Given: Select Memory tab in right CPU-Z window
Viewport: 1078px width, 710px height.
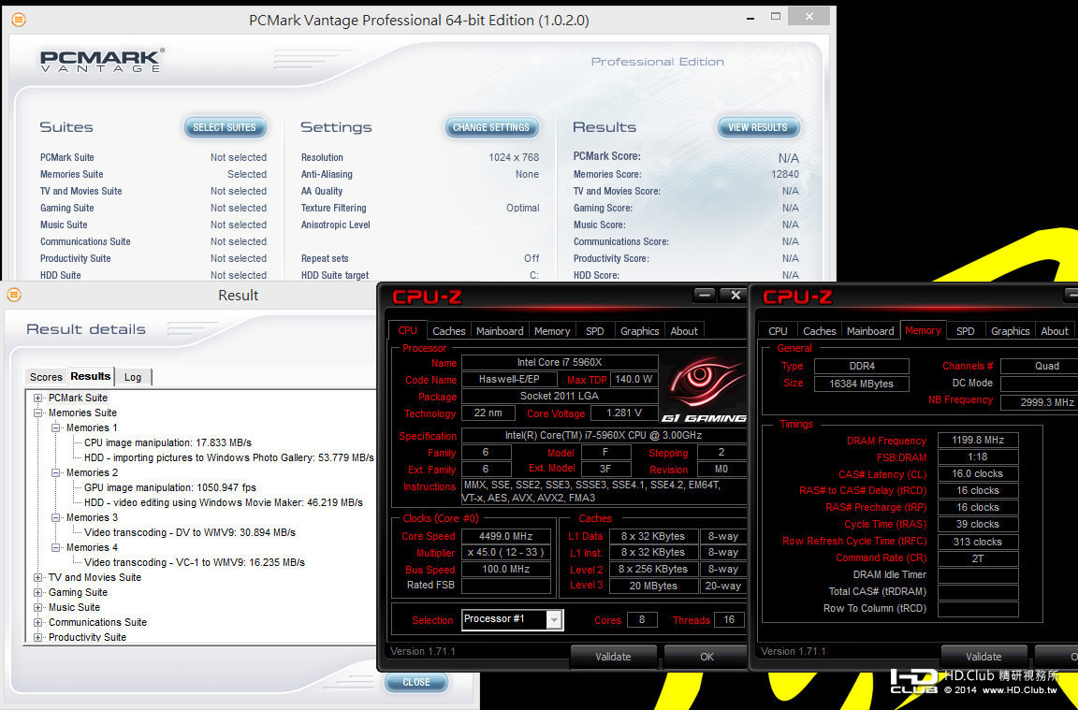Looking at the screenshot, I should [x=923, y=330].
